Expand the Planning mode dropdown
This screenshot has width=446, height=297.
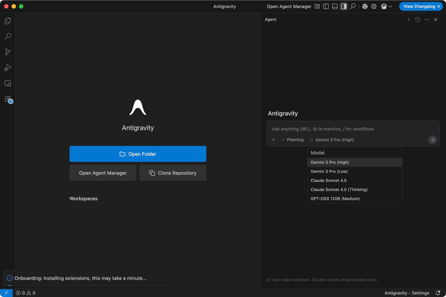293,139
